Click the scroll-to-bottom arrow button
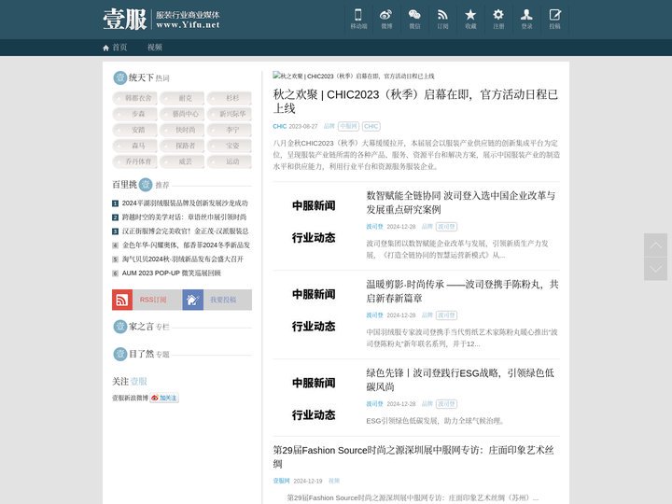The width and height of the screenshot is (672, 504). tap(655, 269)
